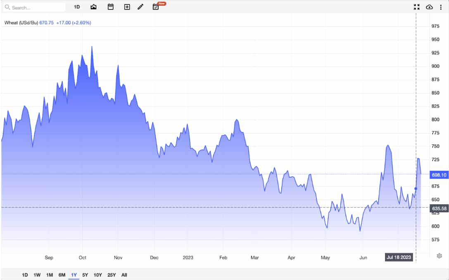Open the 1D interval dropdown
Screen dimensions: 449x280
[77, 7]
